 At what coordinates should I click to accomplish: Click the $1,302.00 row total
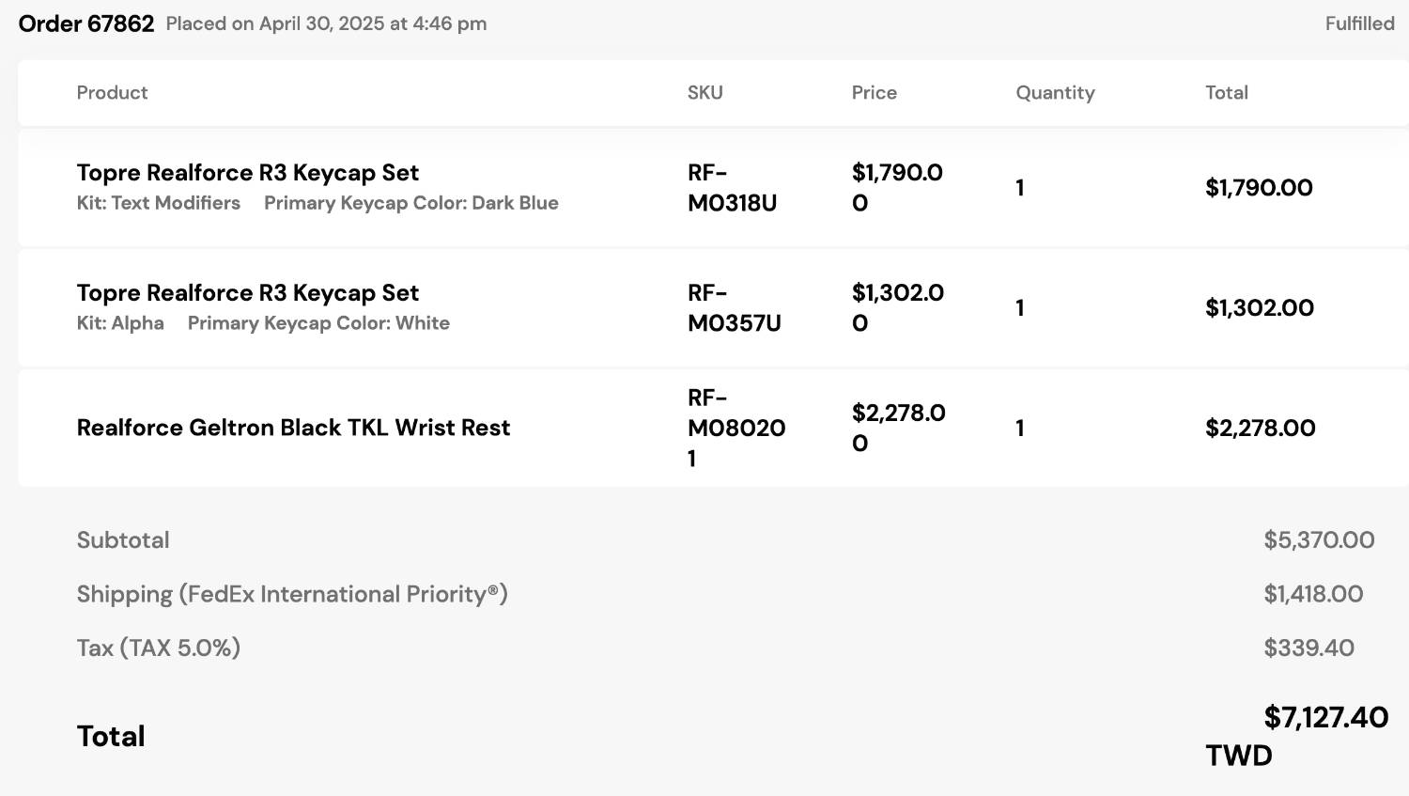coord(1260,308)
